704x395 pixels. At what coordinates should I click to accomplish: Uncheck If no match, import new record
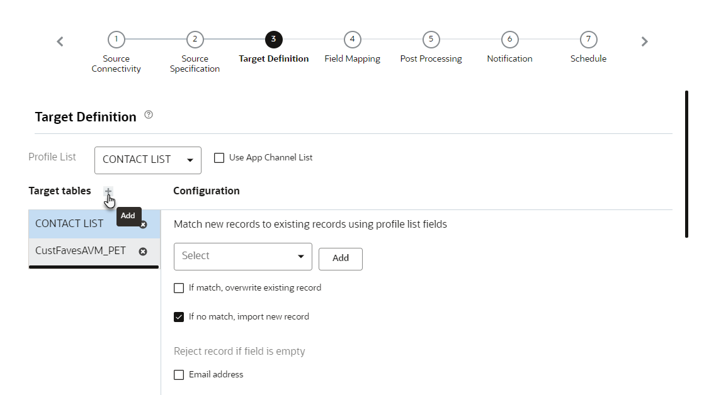click(179, 317)
